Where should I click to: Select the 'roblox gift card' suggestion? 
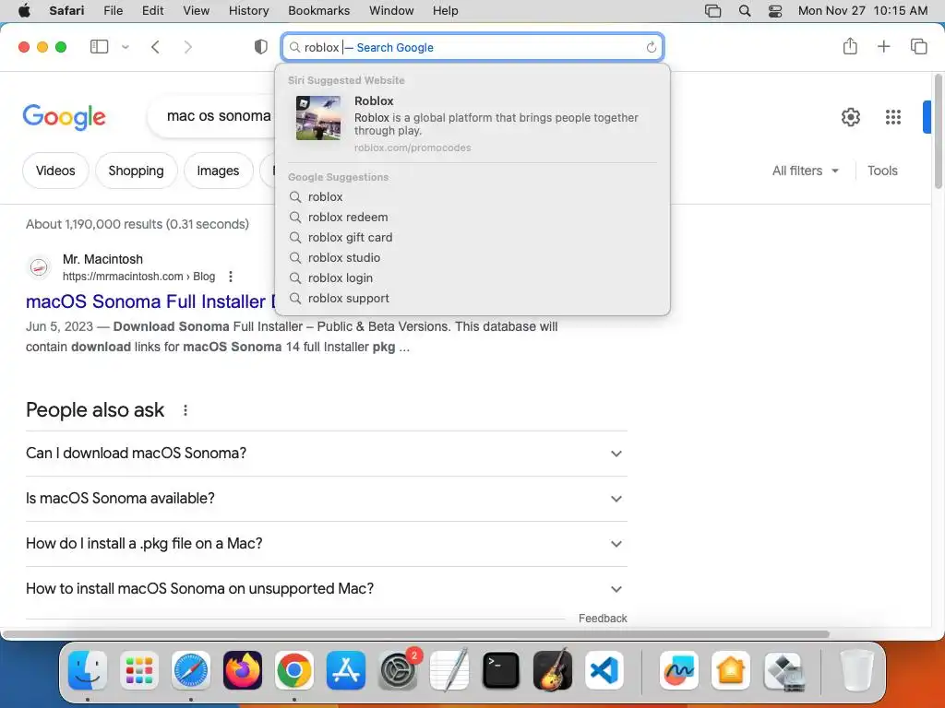coord(472,238)
